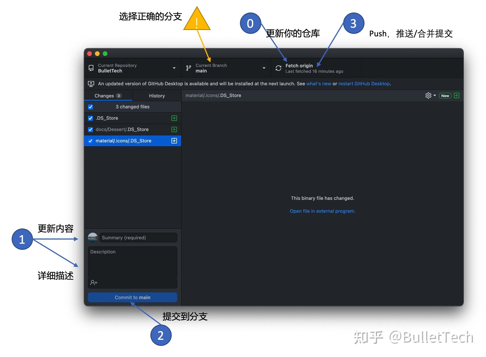Viewport: 486px width, 357px height.
Task: Click the add co-authors icon in Description box
Action: (x=94, y=282)
